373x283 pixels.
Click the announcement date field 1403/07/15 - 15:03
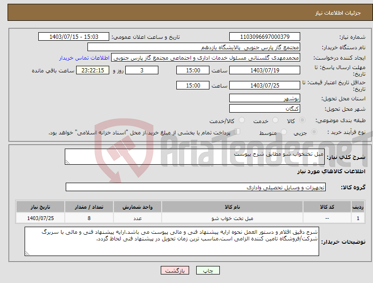(74, 37)
